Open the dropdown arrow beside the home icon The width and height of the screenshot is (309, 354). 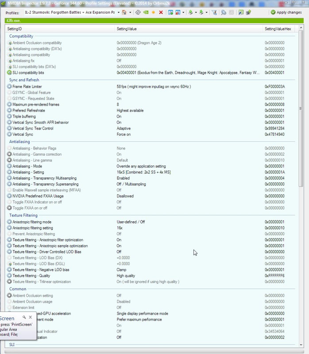[130, 12]
